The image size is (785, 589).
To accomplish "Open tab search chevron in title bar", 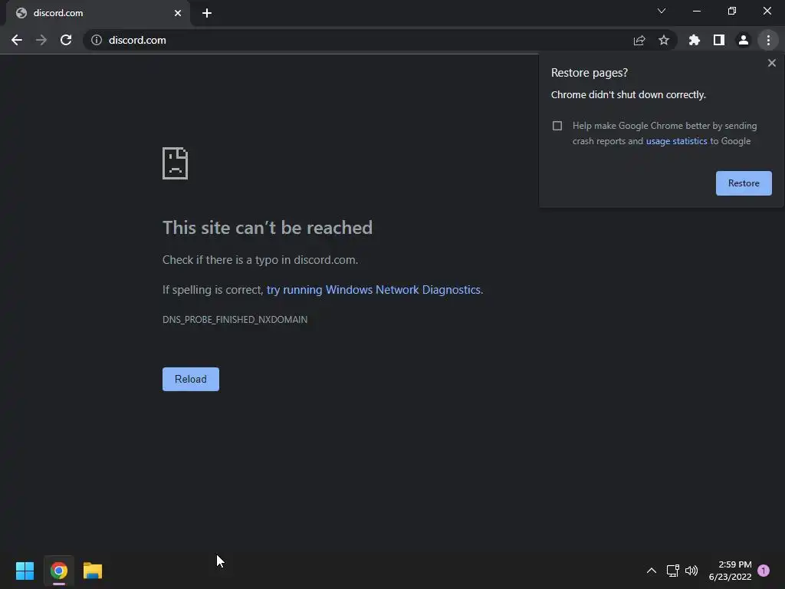I will [662, 11].
